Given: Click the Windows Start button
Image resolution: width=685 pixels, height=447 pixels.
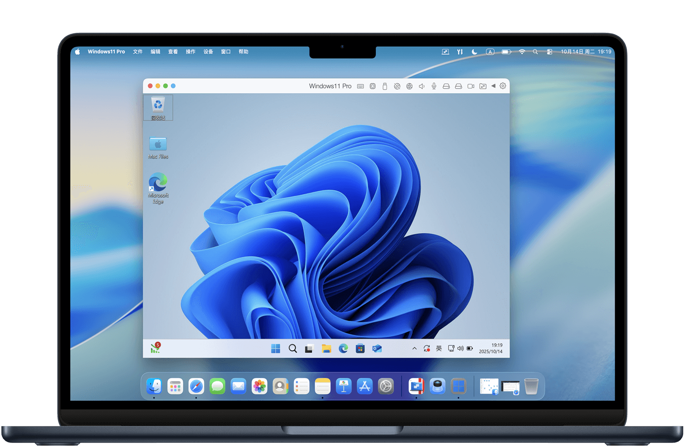Looking at the screenshot, I should point(275,349).
